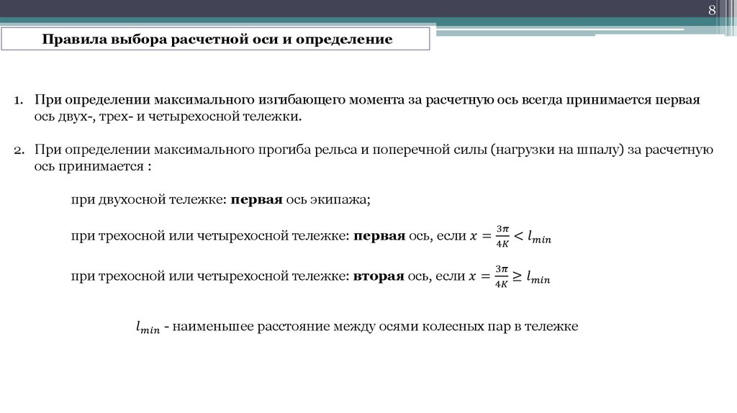
Task: Click the rule 2 line starting 'При определении максимального прогиба рельса'
Action: point(374,150)
